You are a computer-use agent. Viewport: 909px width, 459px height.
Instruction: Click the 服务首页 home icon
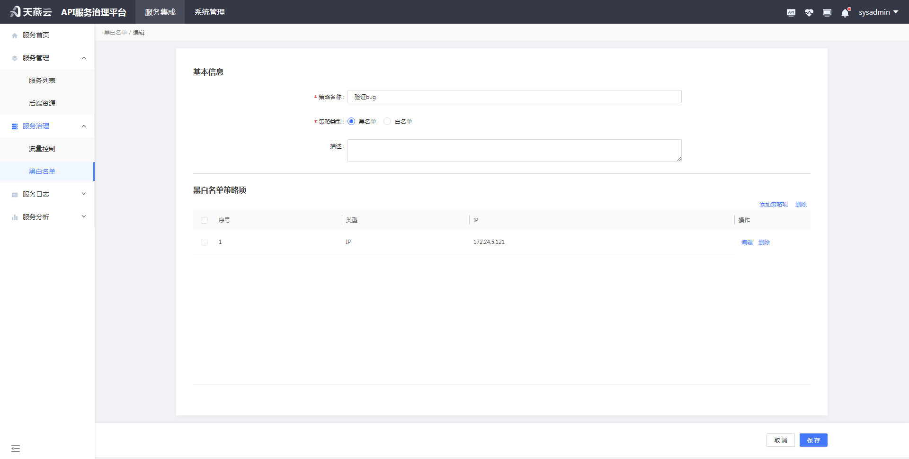(x=15, y=36)
